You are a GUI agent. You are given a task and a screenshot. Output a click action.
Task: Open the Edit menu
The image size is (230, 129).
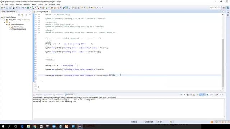(6, 4)
